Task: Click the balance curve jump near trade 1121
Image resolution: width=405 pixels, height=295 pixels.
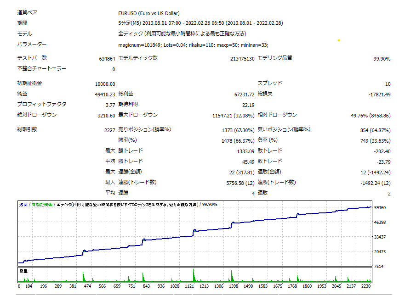Action: point(193,233)
